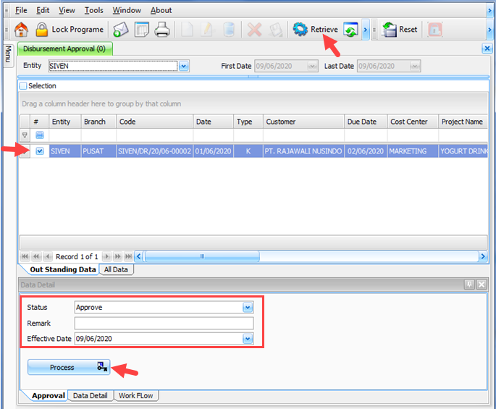Open the First Date picker dropdown
This screenshot has height=409, width=496.
tap(312, 66)
